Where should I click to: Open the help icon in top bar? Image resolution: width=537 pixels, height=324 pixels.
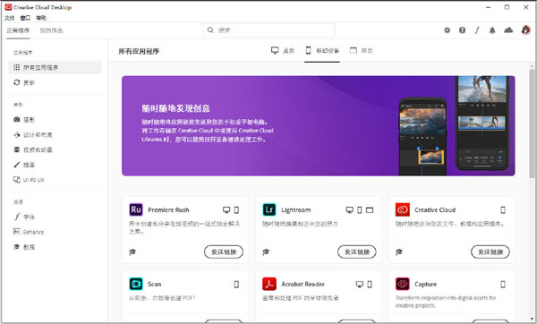pyautogui.click(x=462, y=30)
